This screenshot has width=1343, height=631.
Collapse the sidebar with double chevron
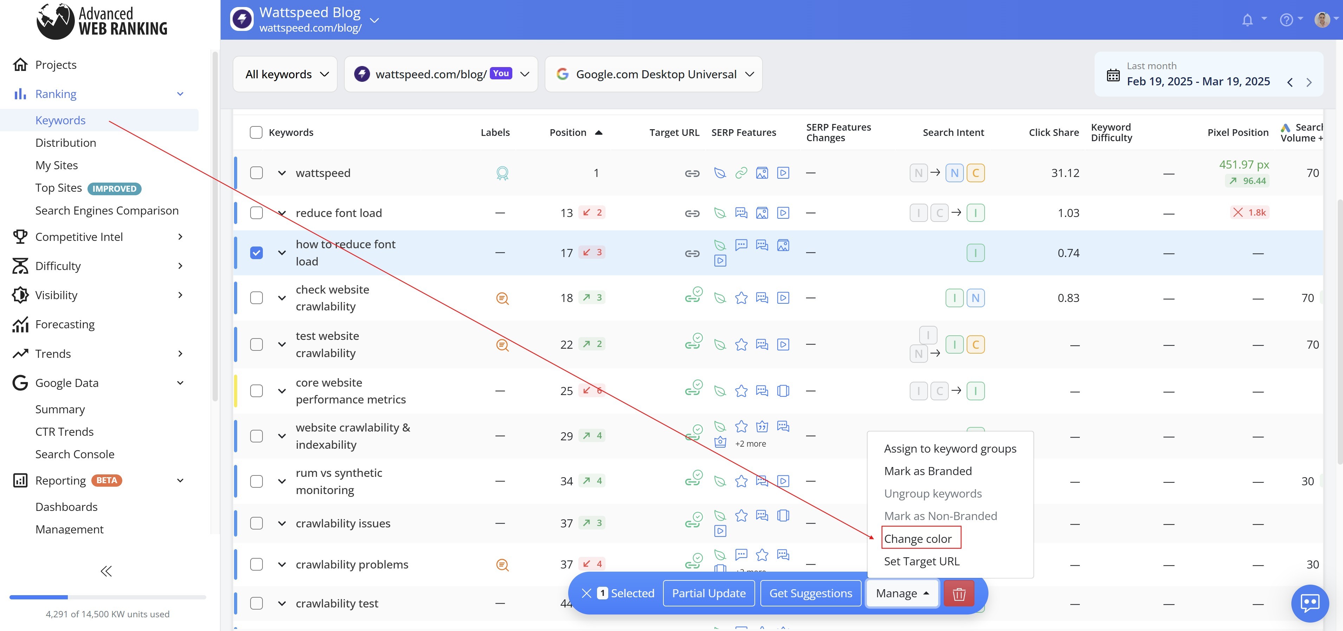(x=106, y=571)
